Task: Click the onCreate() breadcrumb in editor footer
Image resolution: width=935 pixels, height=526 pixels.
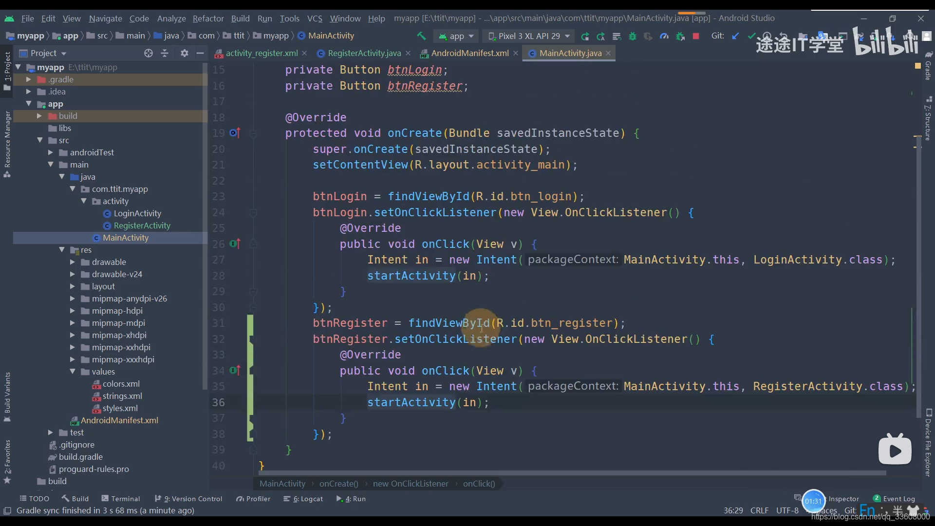Action: tap(338, 484)
